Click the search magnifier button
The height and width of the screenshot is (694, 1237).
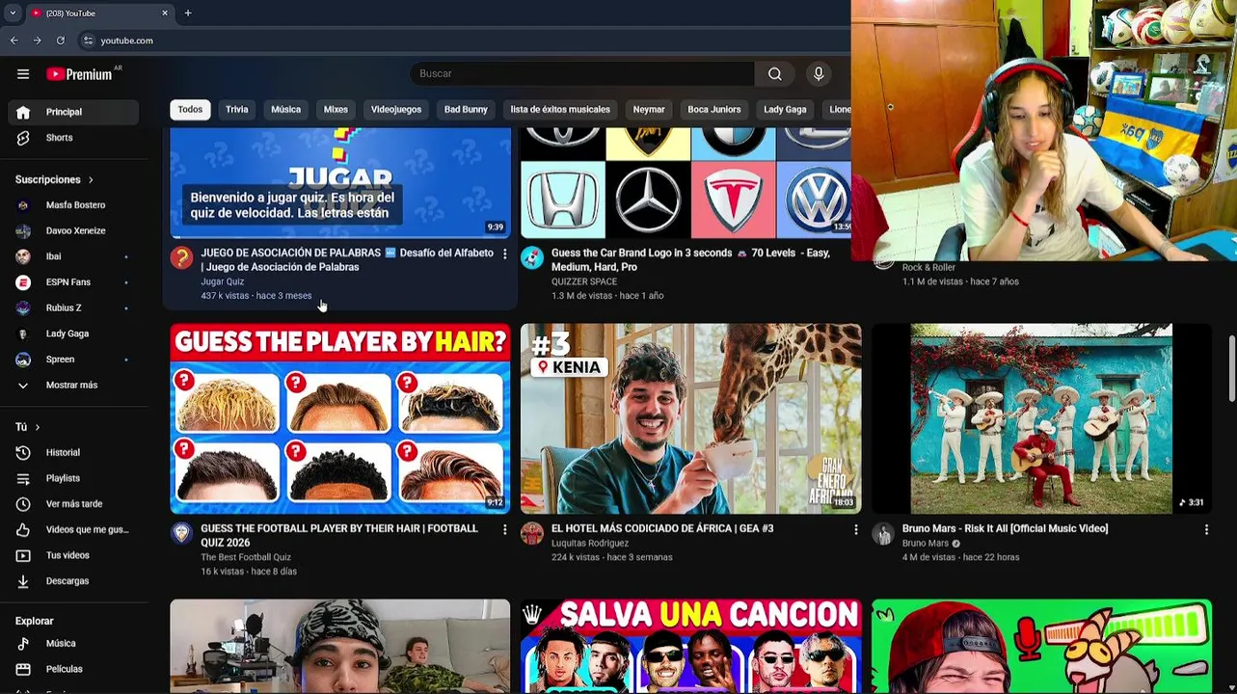774,73
